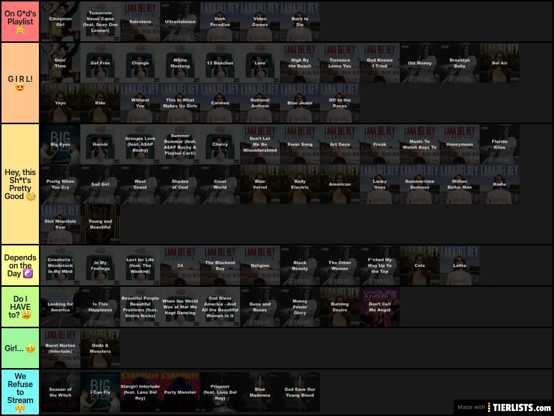
Task: Select the Terrence Loves You tile
Action: (340, 63)
